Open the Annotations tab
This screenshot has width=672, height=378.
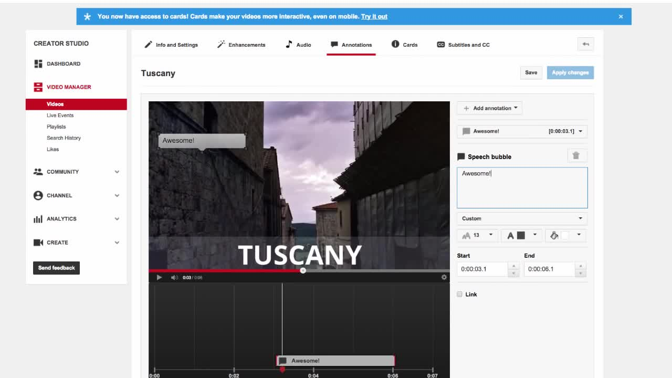tap(351, 45)
